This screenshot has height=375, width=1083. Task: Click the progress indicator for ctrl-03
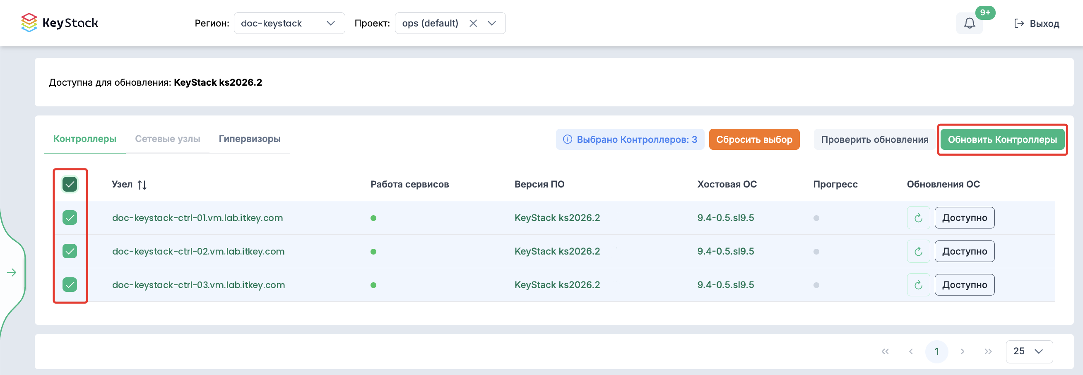(816, 286)
